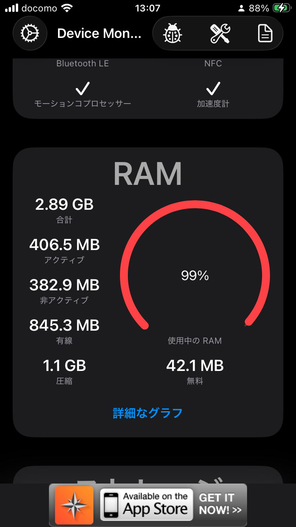Tap the ladybug bug report icon
The width and height of the screenshot is (296, 527).
coord(172,34)
